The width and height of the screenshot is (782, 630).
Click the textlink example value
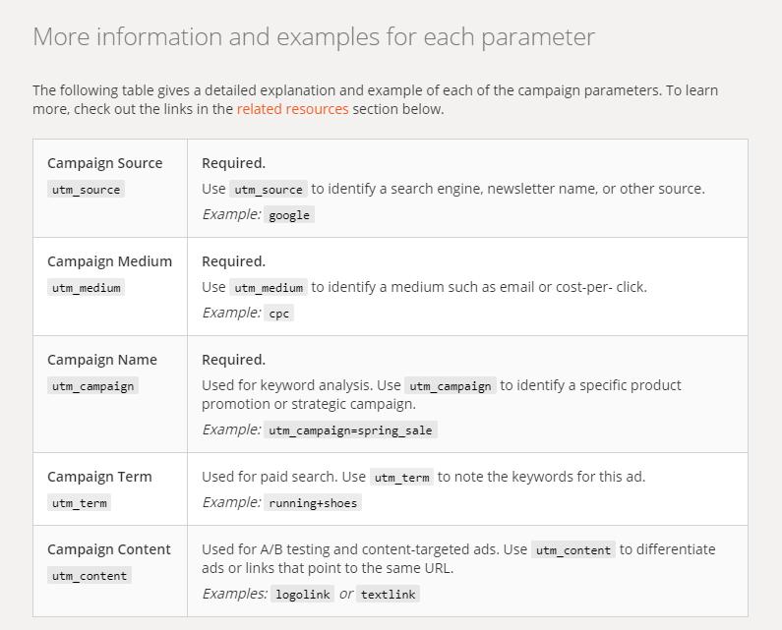tap(388, 595)
